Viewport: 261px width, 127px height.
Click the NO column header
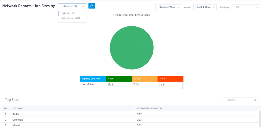[6, 108]
